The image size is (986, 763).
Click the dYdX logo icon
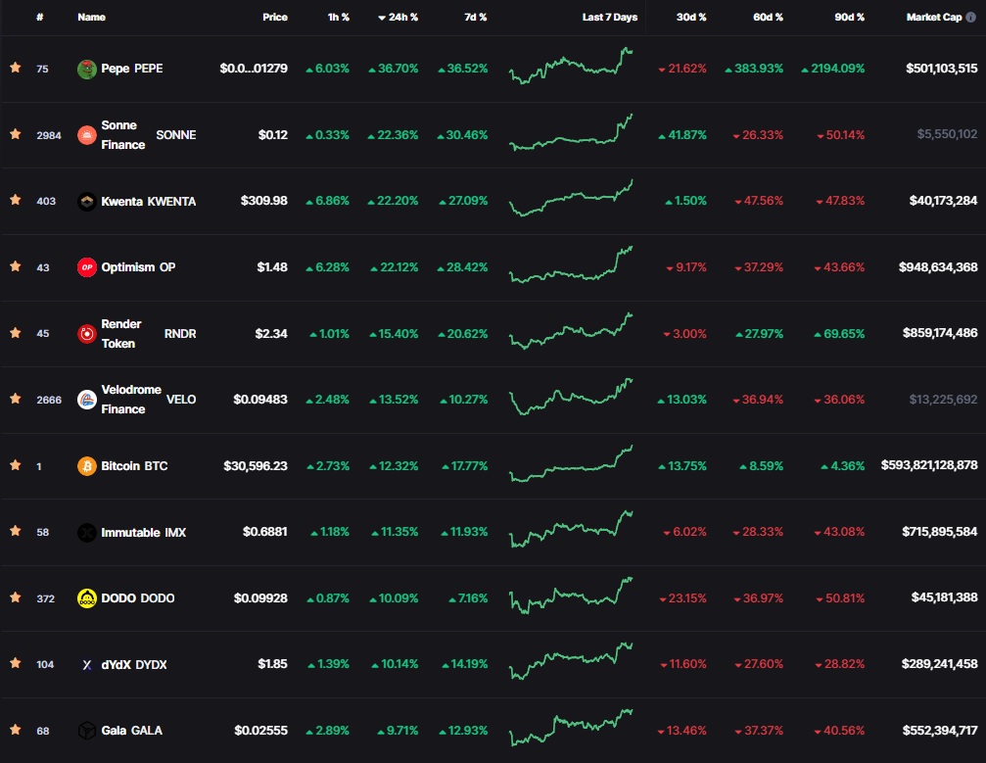tap(87, 665)
